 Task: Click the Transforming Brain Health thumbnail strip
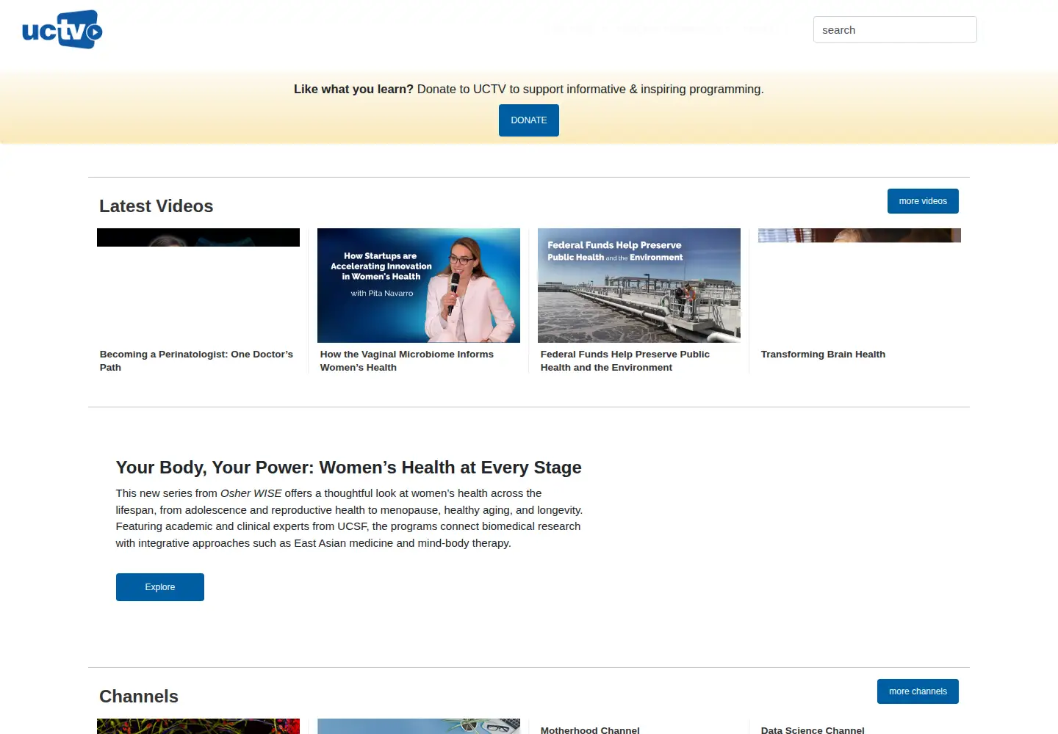(860, 235)
